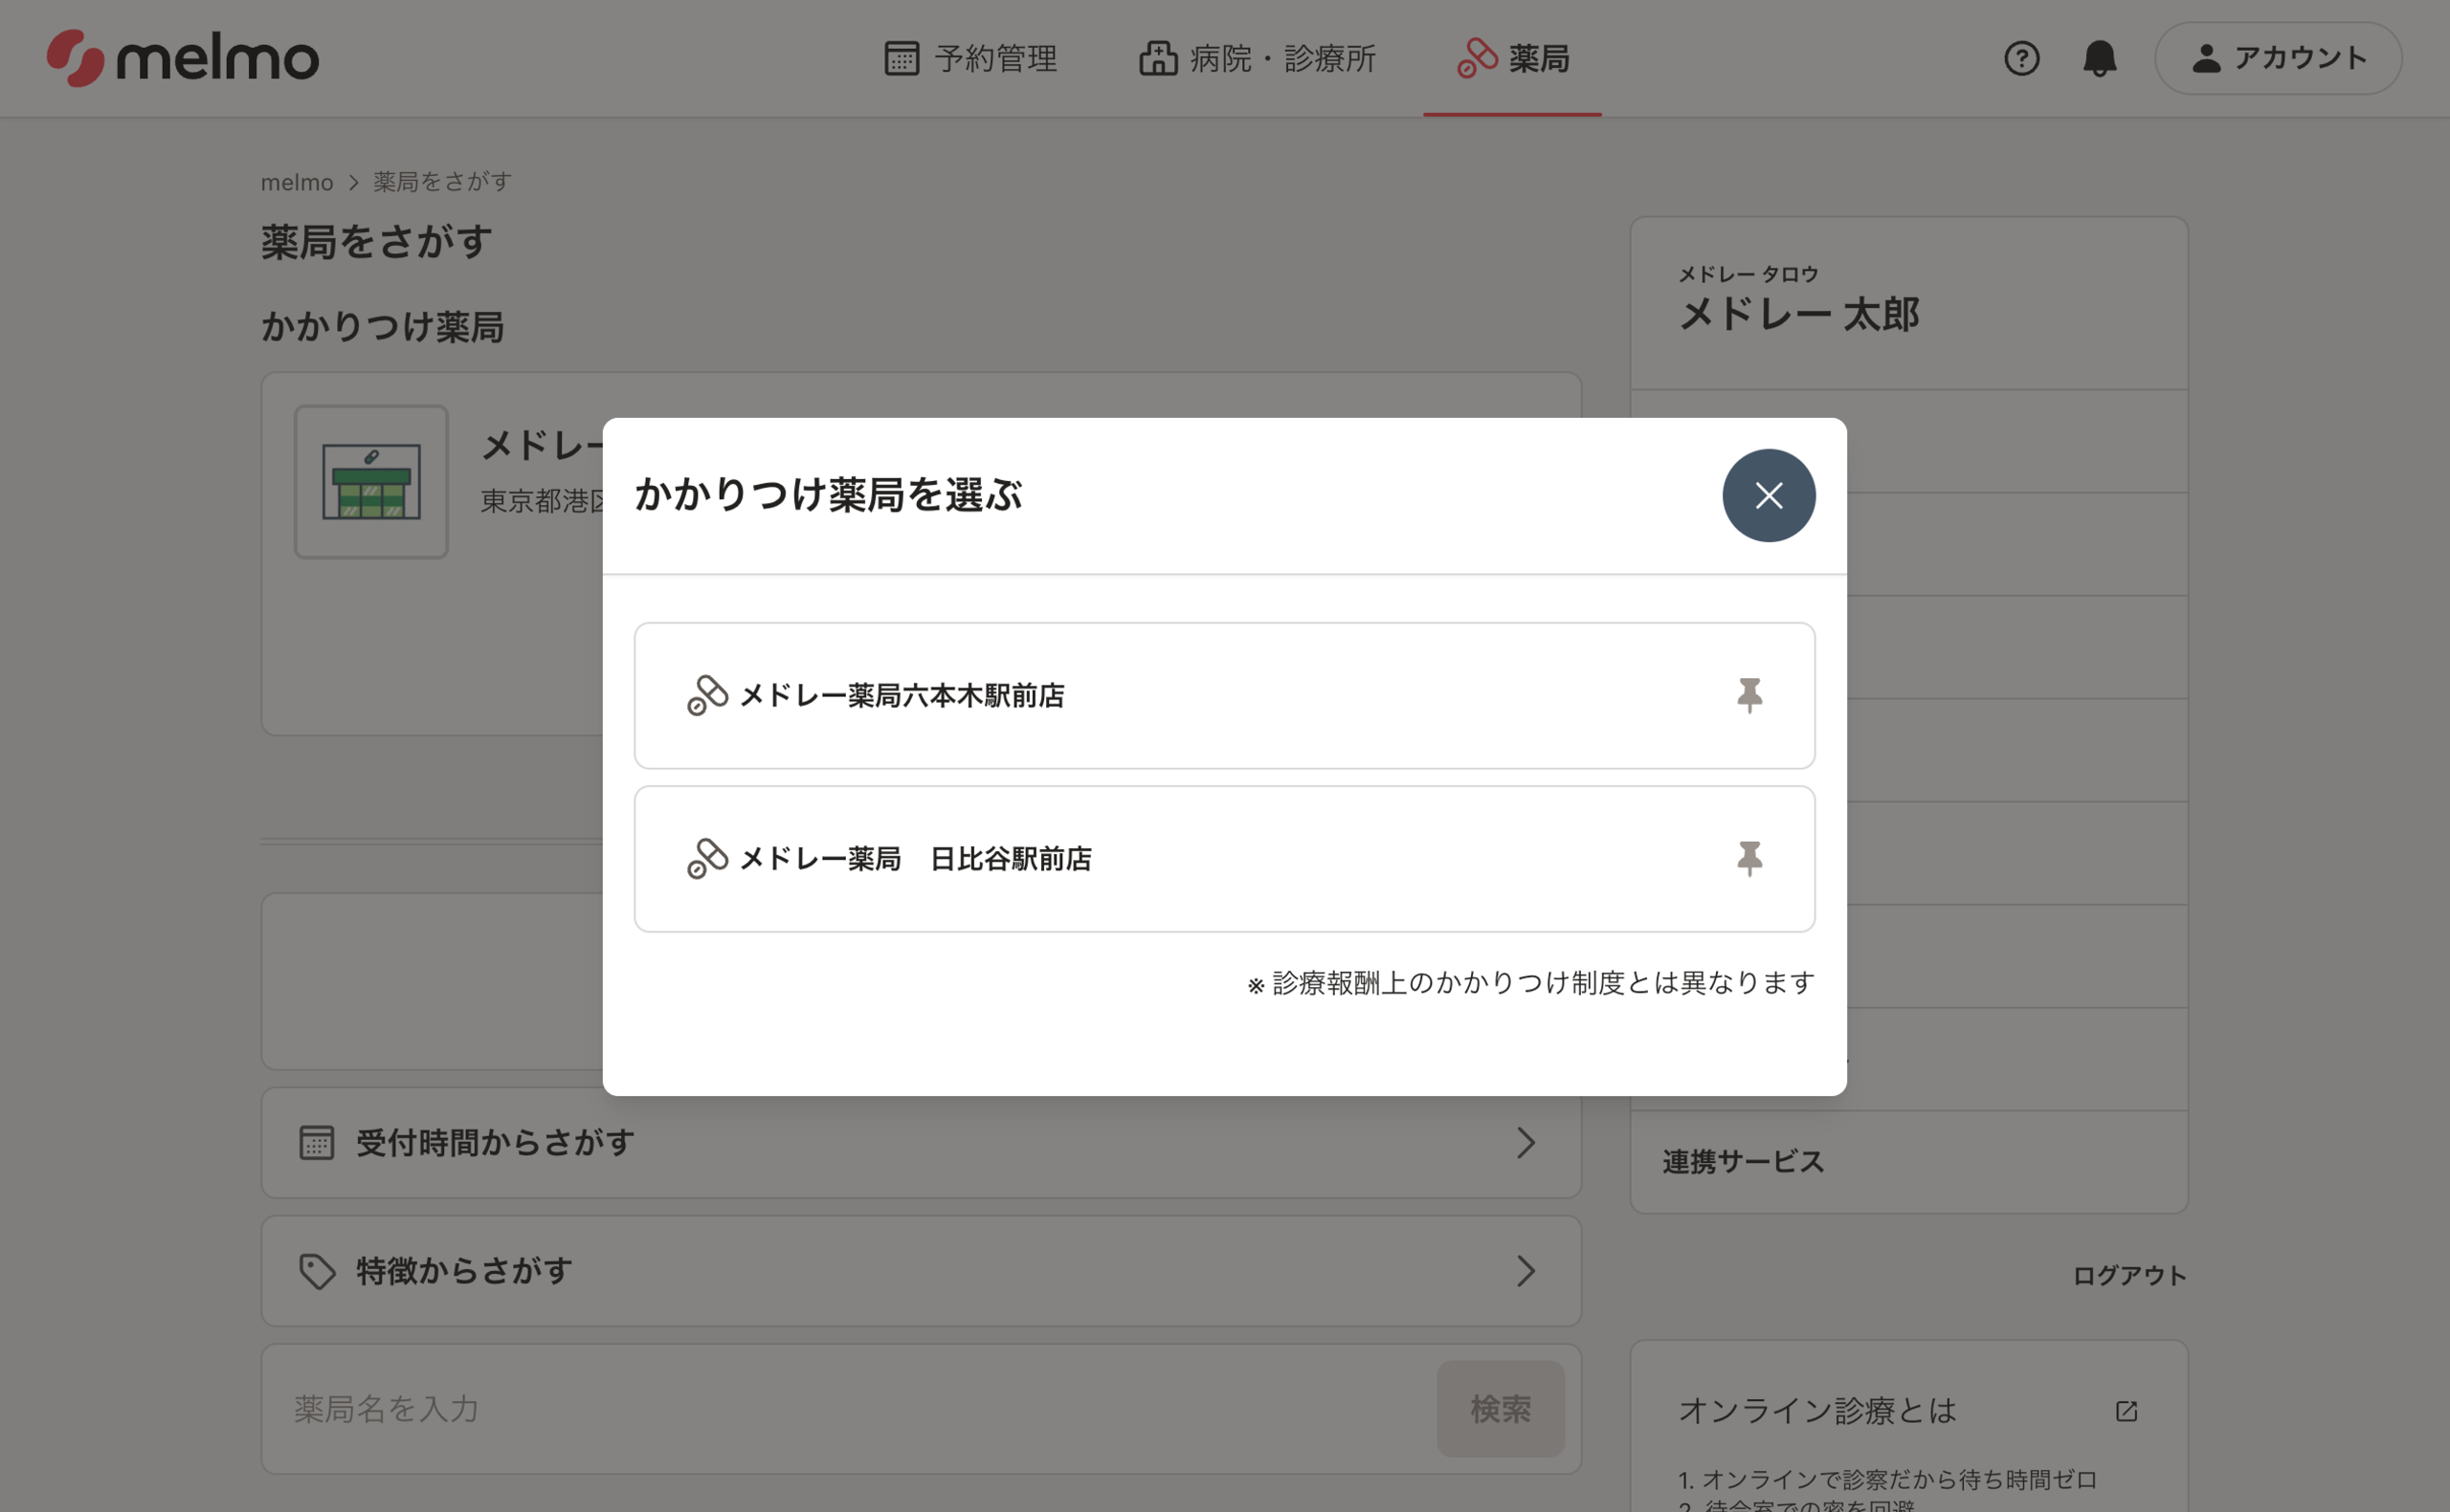Screen dimensions: 2450x1512
Task: Click pill icon beside メドレー薬局六本木駅前店
Action: pyautogui.click(x=707, y=696)
